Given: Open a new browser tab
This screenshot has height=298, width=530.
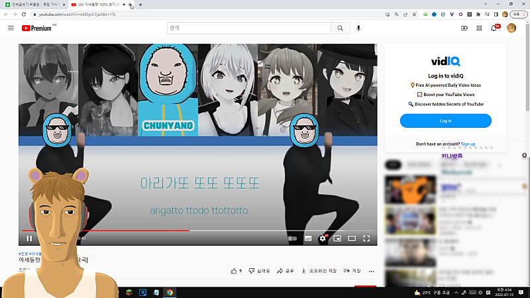Looking at the screenshot, I should pyautogui.click(x=140, y=5).
